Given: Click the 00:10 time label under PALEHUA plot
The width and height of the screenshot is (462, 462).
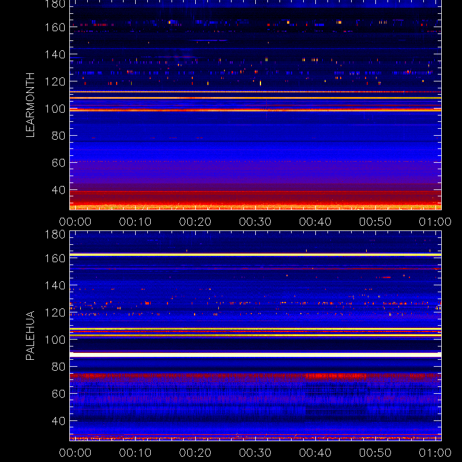Looking at the screenshot, I should pos(135,453).
